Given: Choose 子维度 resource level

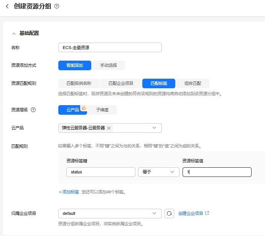Looking at the screenshot, I should click(x=102, y=110).
